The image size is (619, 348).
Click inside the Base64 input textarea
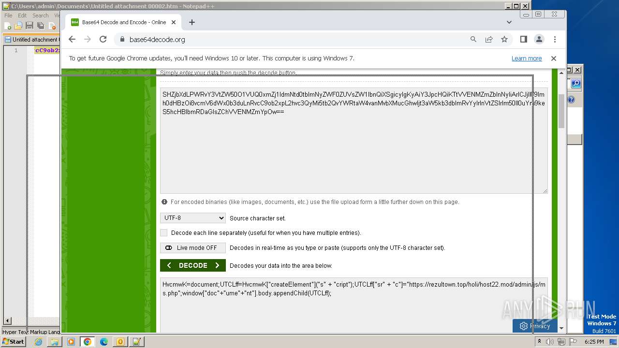[354, 140]
